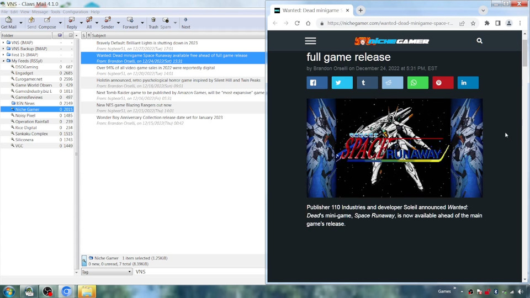Open Get Mail dropdown arrow
This screenshot has width=530, height=298.
click(x=21, y=23)
